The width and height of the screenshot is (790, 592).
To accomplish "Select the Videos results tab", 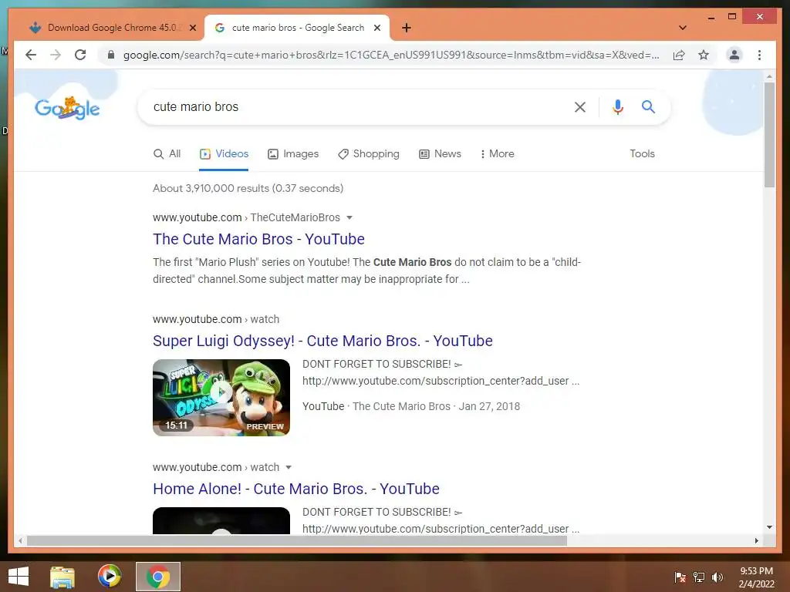I will point(224,153).
